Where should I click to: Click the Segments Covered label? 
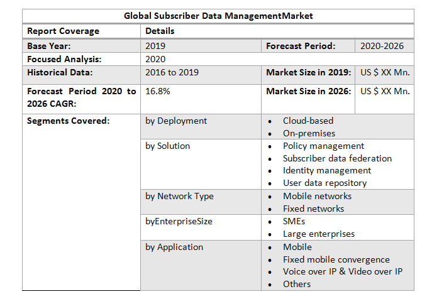tap(69, 121)
